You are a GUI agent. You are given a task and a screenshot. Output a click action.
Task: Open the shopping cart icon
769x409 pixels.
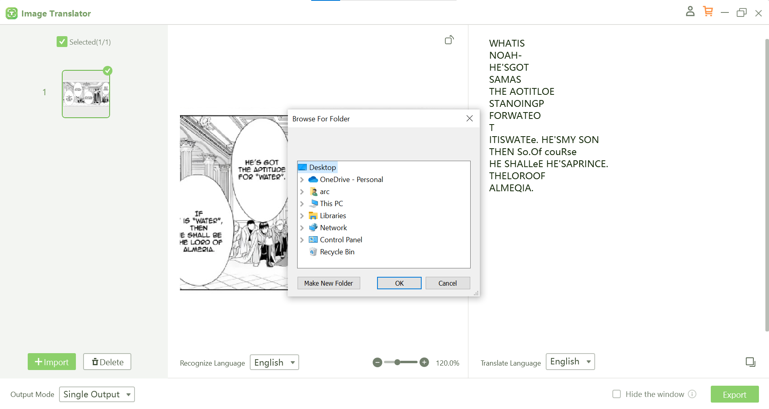[708, 12]
